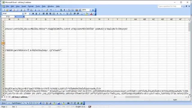
Task: Select the Oval drawing tool
Action: tap(34, 103)
